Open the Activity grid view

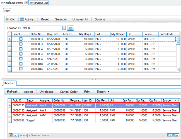point(27,19)
